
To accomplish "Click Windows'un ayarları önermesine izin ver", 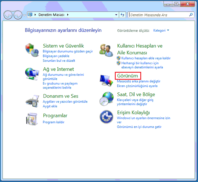I will point(143,120).
